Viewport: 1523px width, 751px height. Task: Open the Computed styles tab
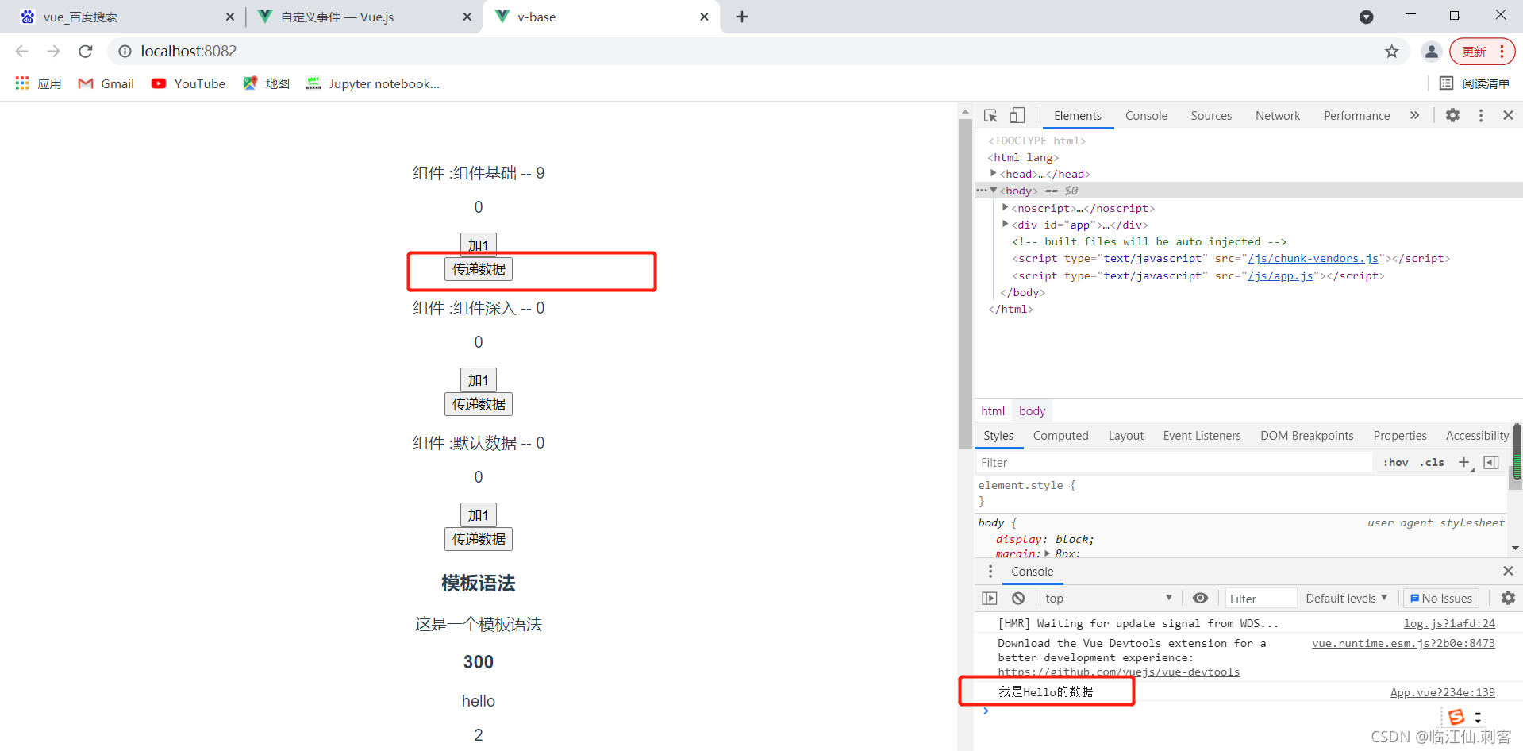coord(1060,436)
